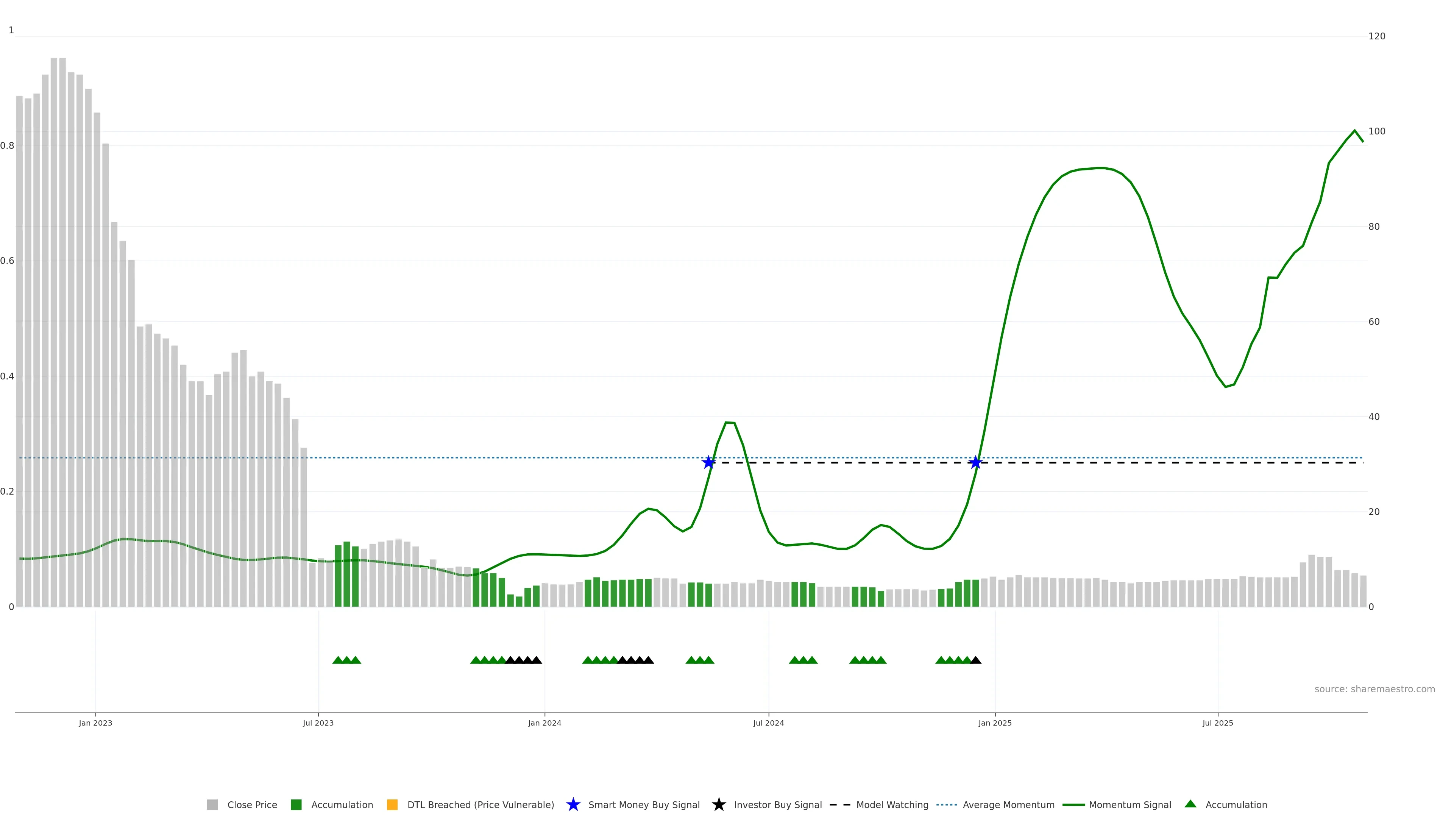Image resolution: width=1454 pixels, height=818 pixels.
Task: Click the first blue star on chart
Action: click(708, 463)
